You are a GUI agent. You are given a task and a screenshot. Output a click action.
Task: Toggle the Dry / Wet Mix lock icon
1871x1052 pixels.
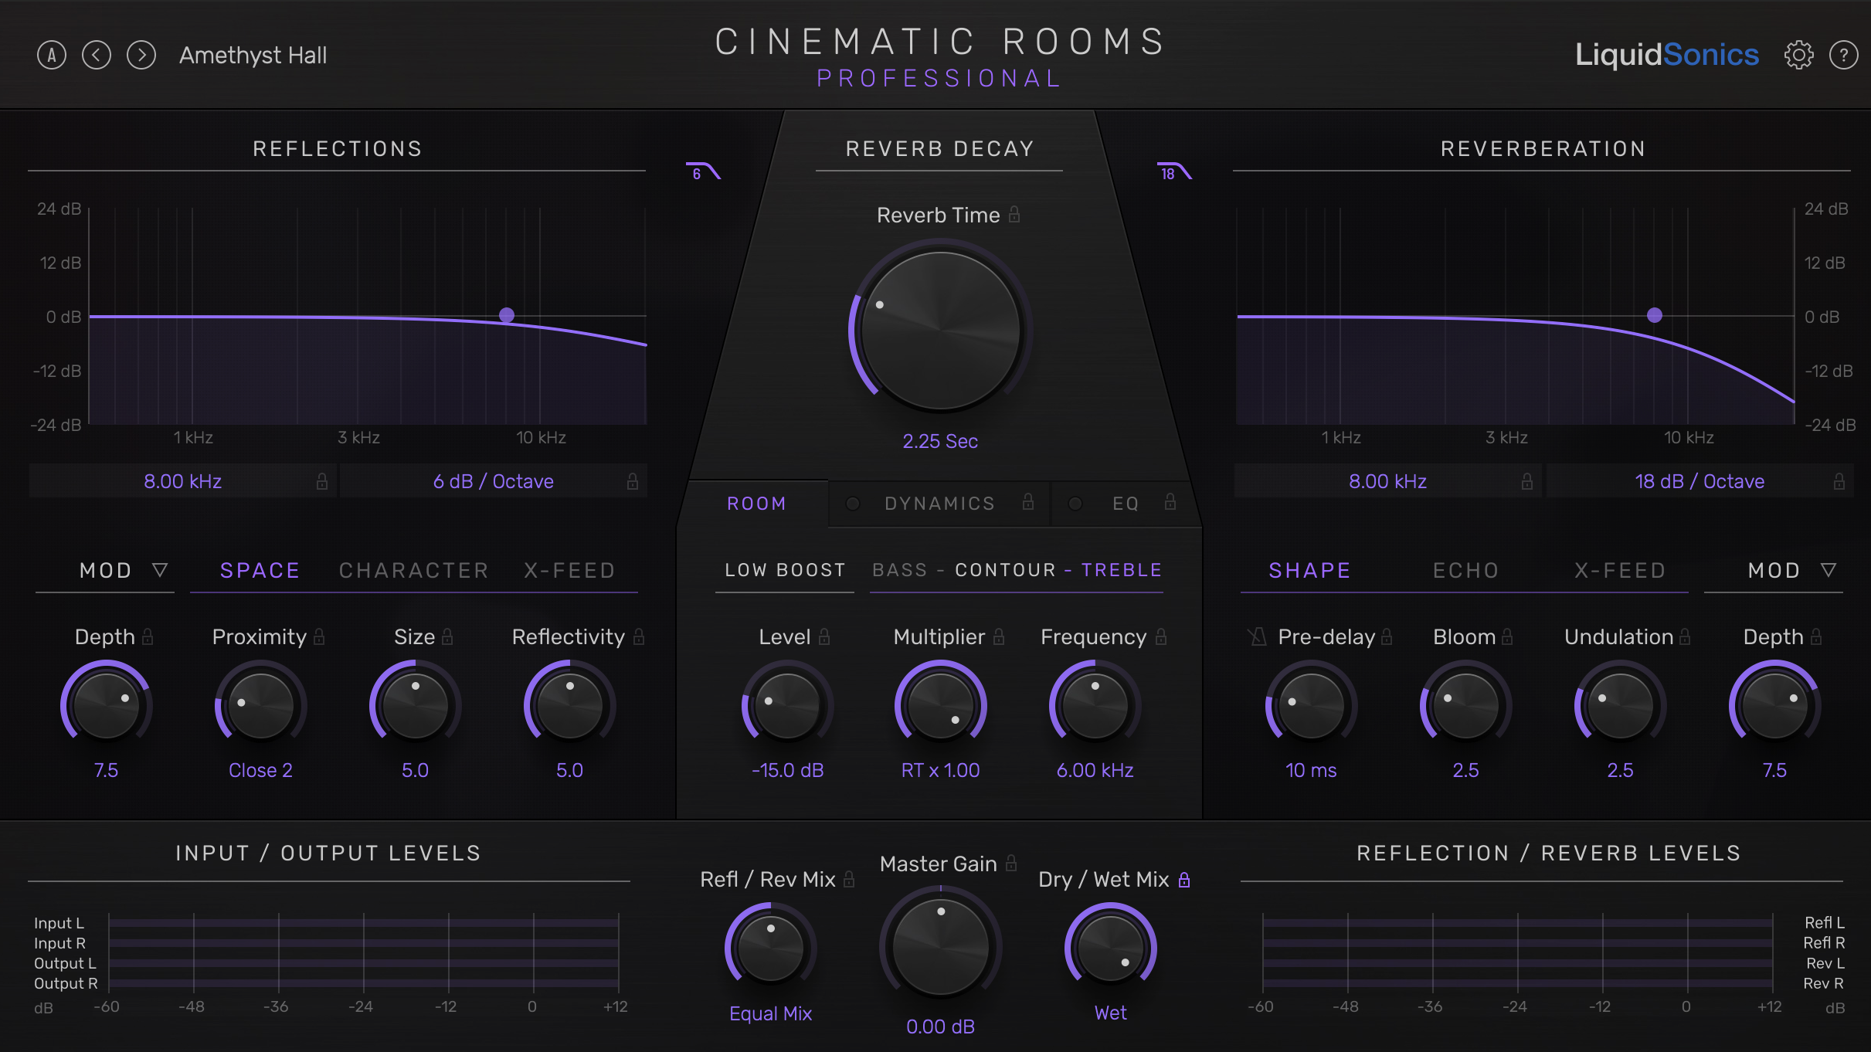(x=1184, y=879)
